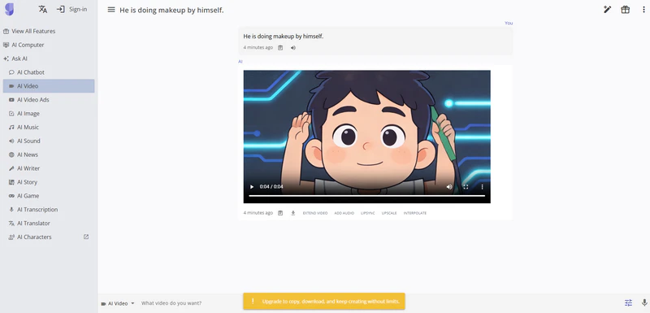Click '4 minutes ago' under the video
Screen dimensions: 650x313
point(258,213)
